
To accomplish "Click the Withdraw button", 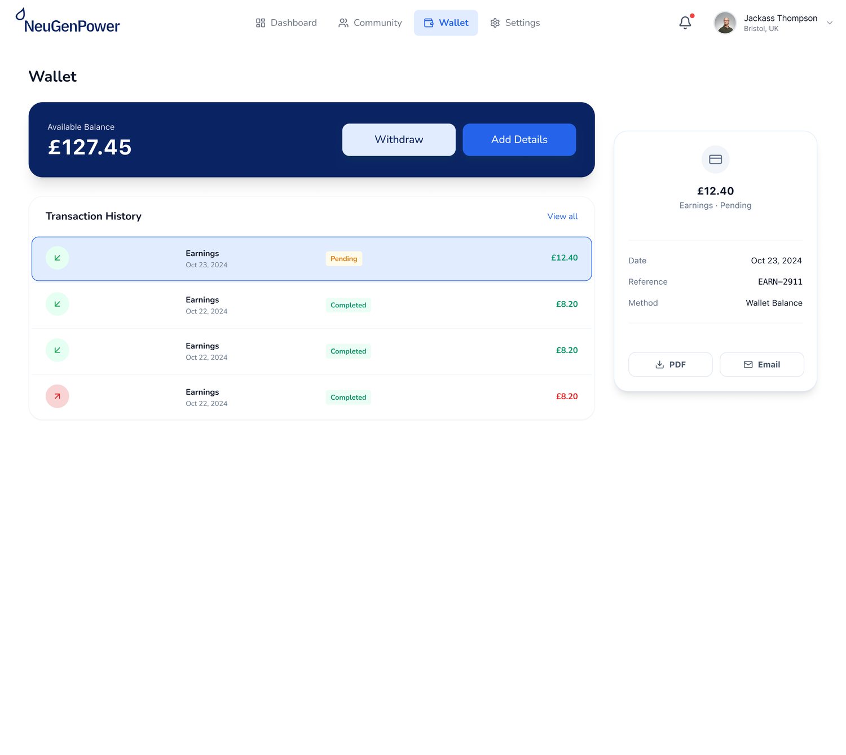I will click(399, 140).
